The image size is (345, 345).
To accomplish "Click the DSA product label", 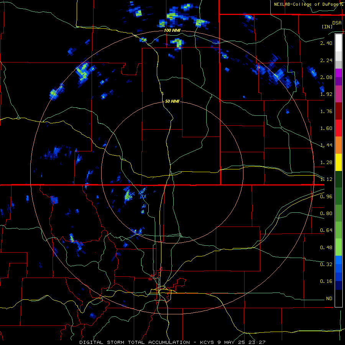I will (337, 23).
